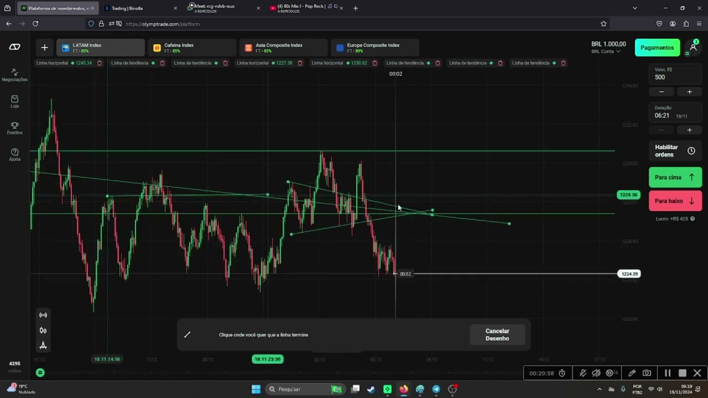Open the drawing compass tool
This screenshot has height=398, width=708.
click(x=43, y=345)
